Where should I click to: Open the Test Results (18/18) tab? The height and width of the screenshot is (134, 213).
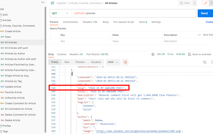pos(97,54)
